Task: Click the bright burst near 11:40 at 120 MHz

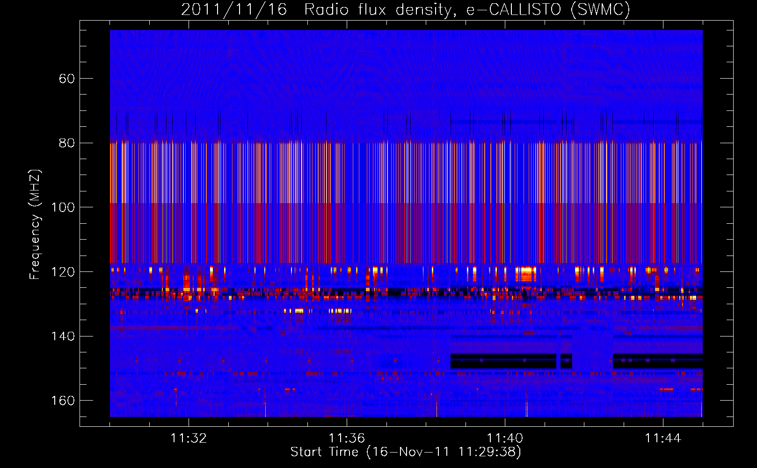Action: click(x=526, y=273)
